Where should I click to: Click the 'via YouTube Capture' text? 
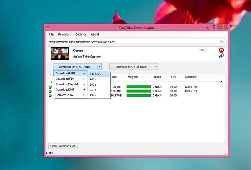(87, 56)
